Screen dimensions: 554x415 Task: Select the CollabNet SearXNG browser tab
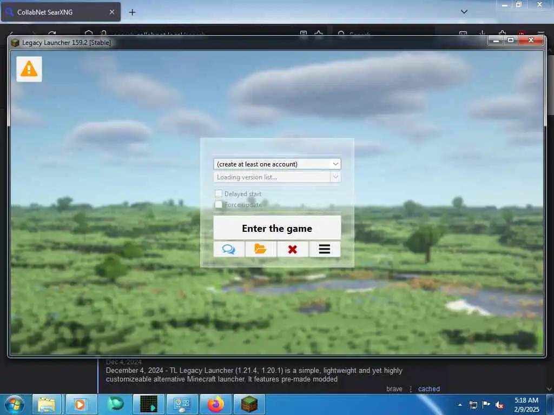click(61, 12)
